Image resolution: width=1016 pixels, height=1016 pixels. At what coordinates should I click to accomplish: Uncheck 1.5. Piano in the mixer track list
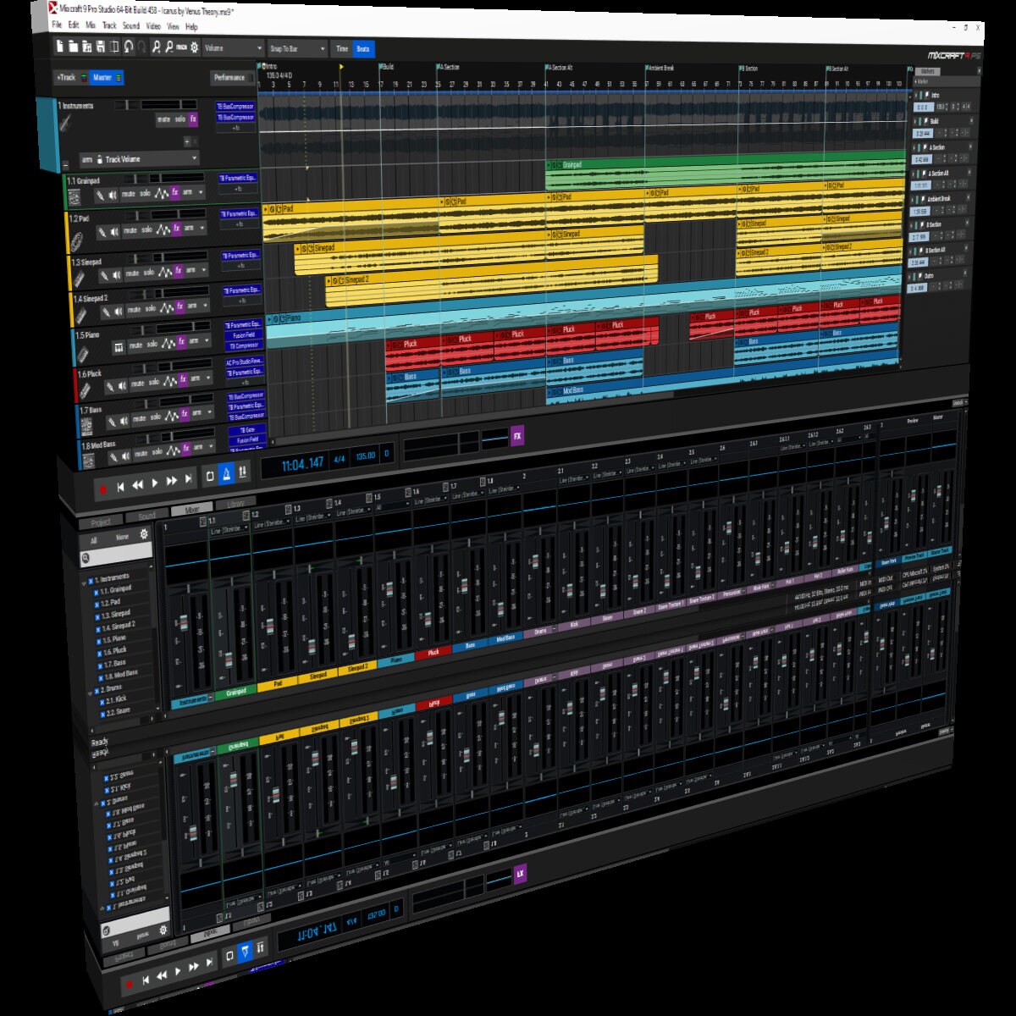(x=98, y=641)
